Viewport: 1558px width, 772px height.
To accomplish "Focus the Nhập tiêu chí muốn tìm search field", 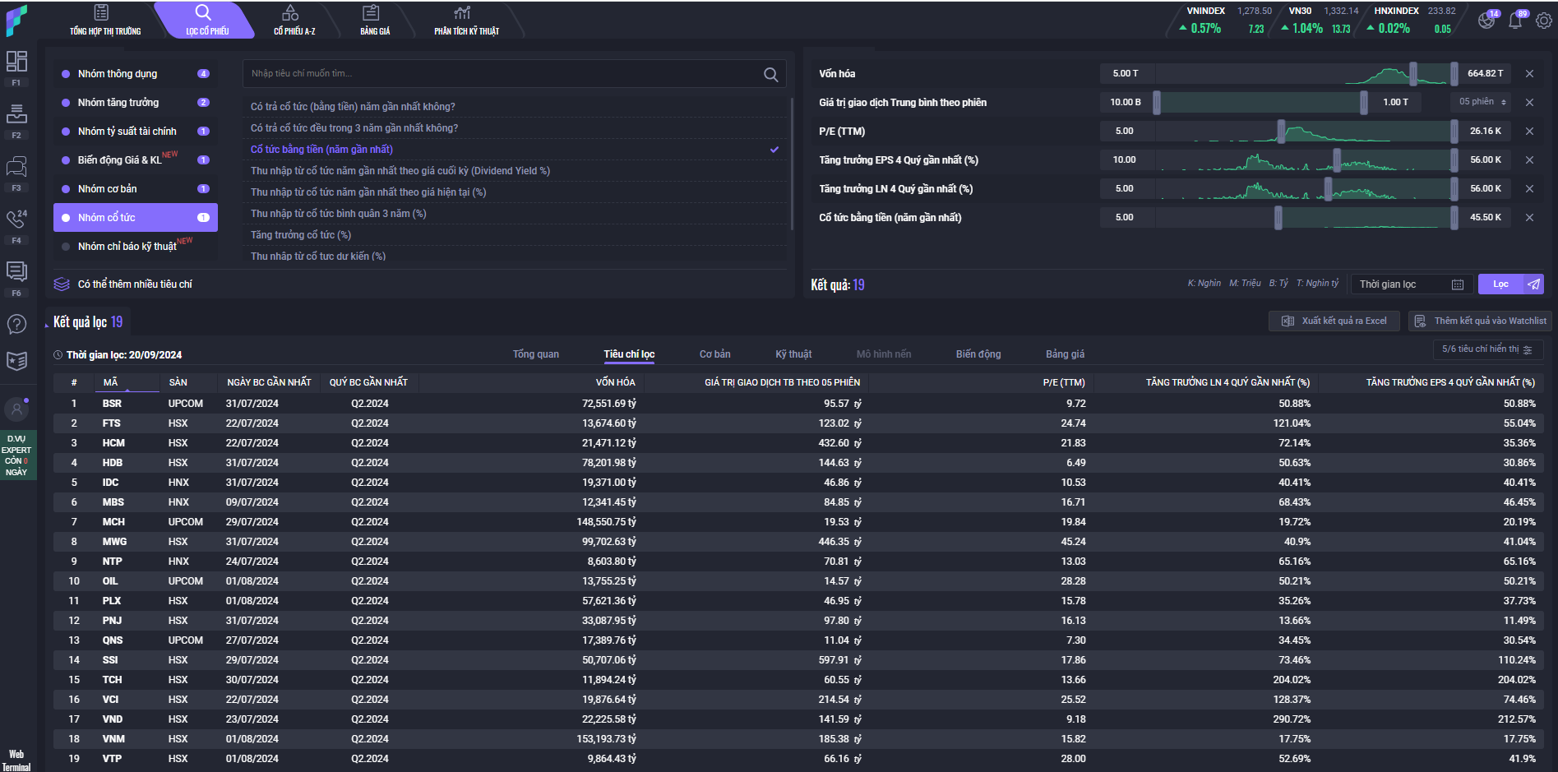I will [502, 74].
